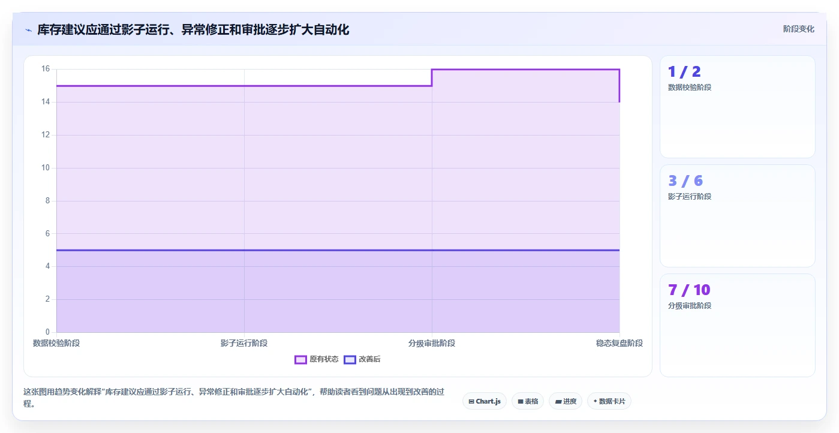Viewport: 839px width, 433px height.
Task: Click the 原有状态 legend label
Action: [x=324, y=359]
